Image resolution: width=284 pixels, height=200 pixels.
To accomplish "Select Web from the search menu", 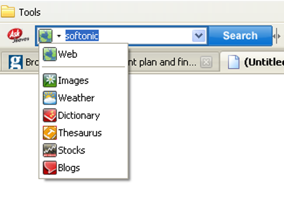I will tap(67, 54).
